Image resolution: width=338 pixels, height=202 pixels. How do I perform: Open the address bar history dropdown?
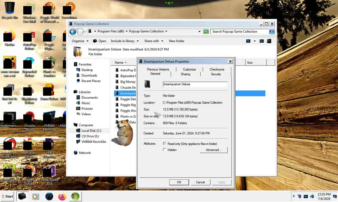click(x=199, y=32)
